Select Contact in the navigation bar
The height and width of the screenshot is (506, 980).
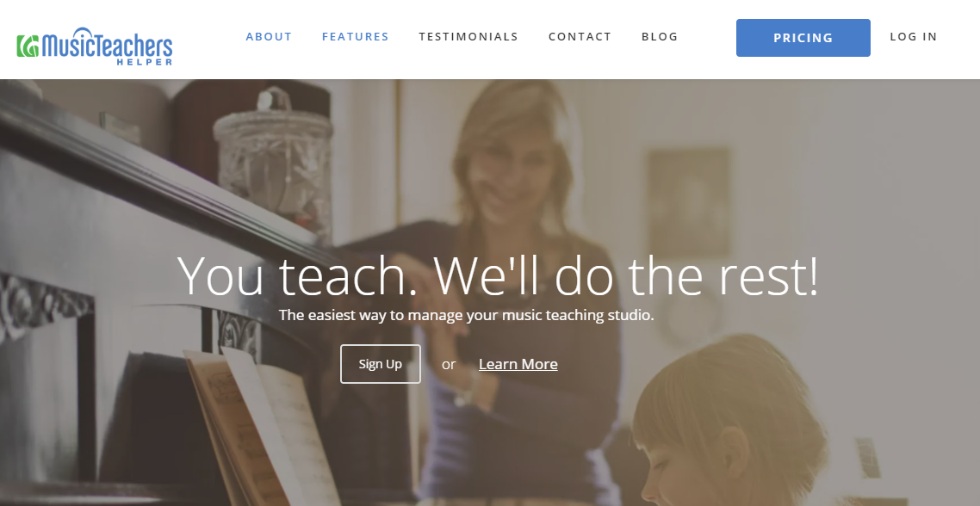[580, 37]
